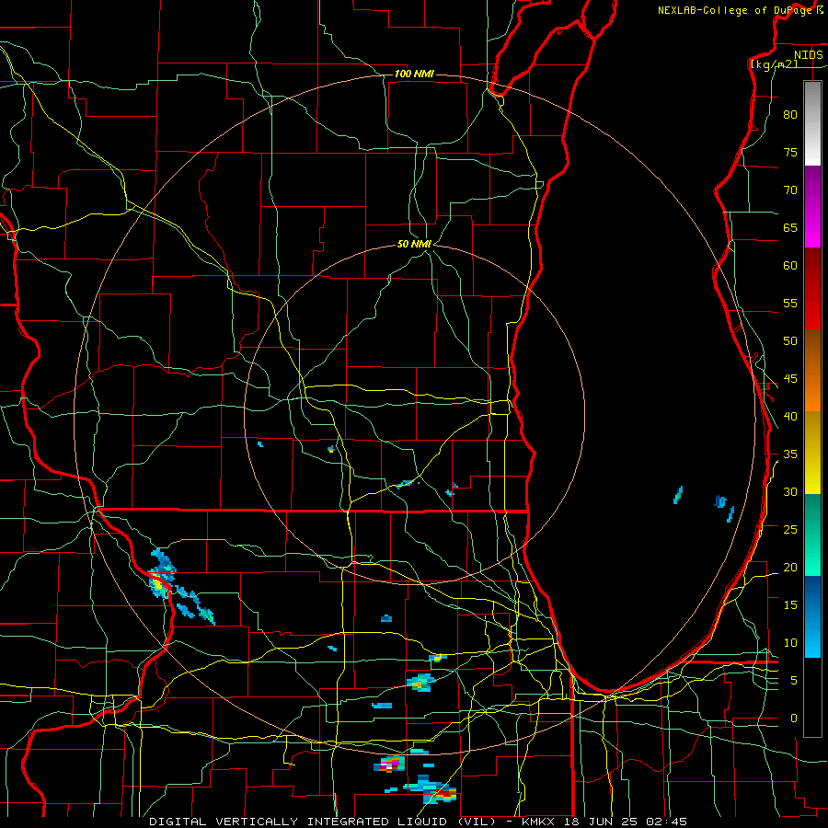Pick the blue segment of the color bar
828x828 pixels.
pyautogui.click(x=812, y=616)
